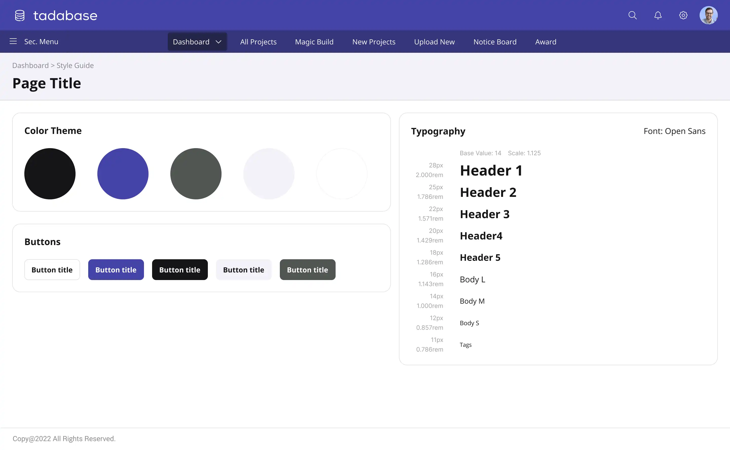Click the purple Button title
This screenshot has height=450, width=730.
116,270
